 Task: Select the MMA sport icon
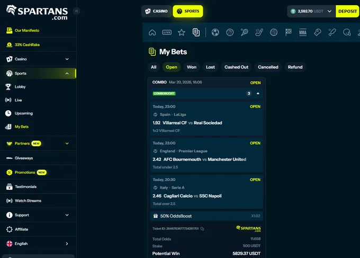[303, 32]
